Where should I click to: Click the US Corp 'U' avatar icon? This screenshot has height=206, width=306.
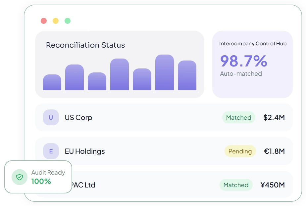[51, 117]
